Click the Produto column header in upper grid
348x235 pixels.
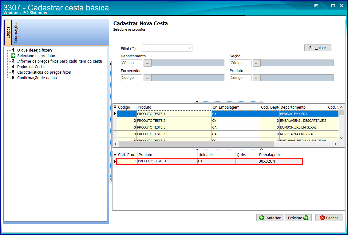tap(174, 107)
